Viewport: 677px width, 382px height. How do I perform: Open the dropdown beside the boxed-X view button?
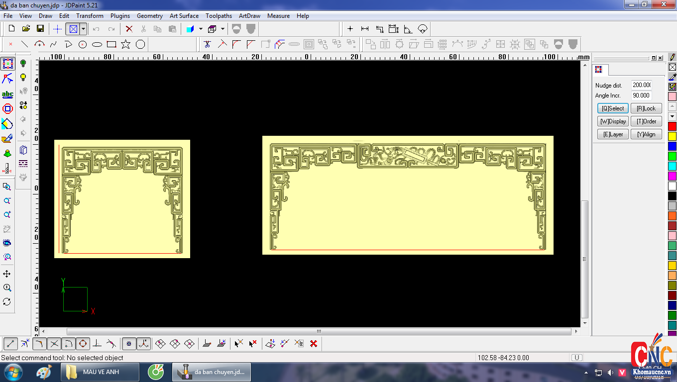tap(83, 29)
